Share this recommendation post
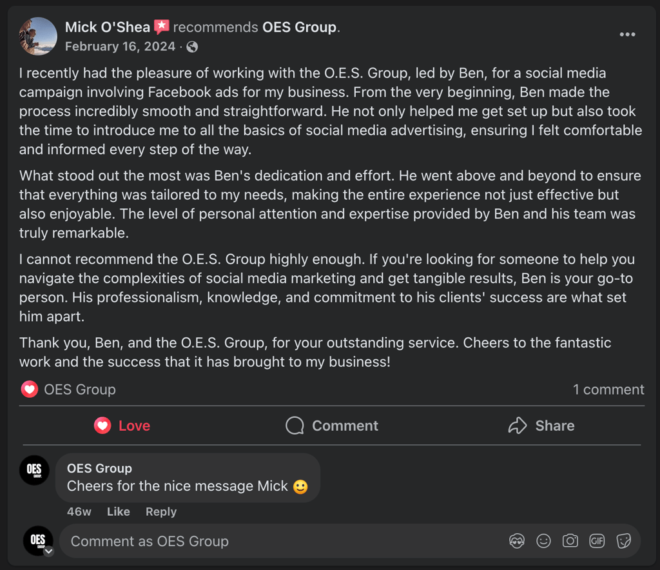 pos(541,426)
